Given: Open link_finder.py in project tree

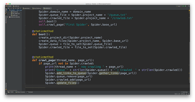Looking at the screenshot, I should [15, 13].
